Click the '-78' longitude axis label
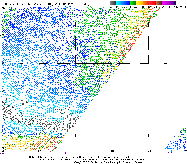This screenshot has width=187, height=164. (149, 151)
